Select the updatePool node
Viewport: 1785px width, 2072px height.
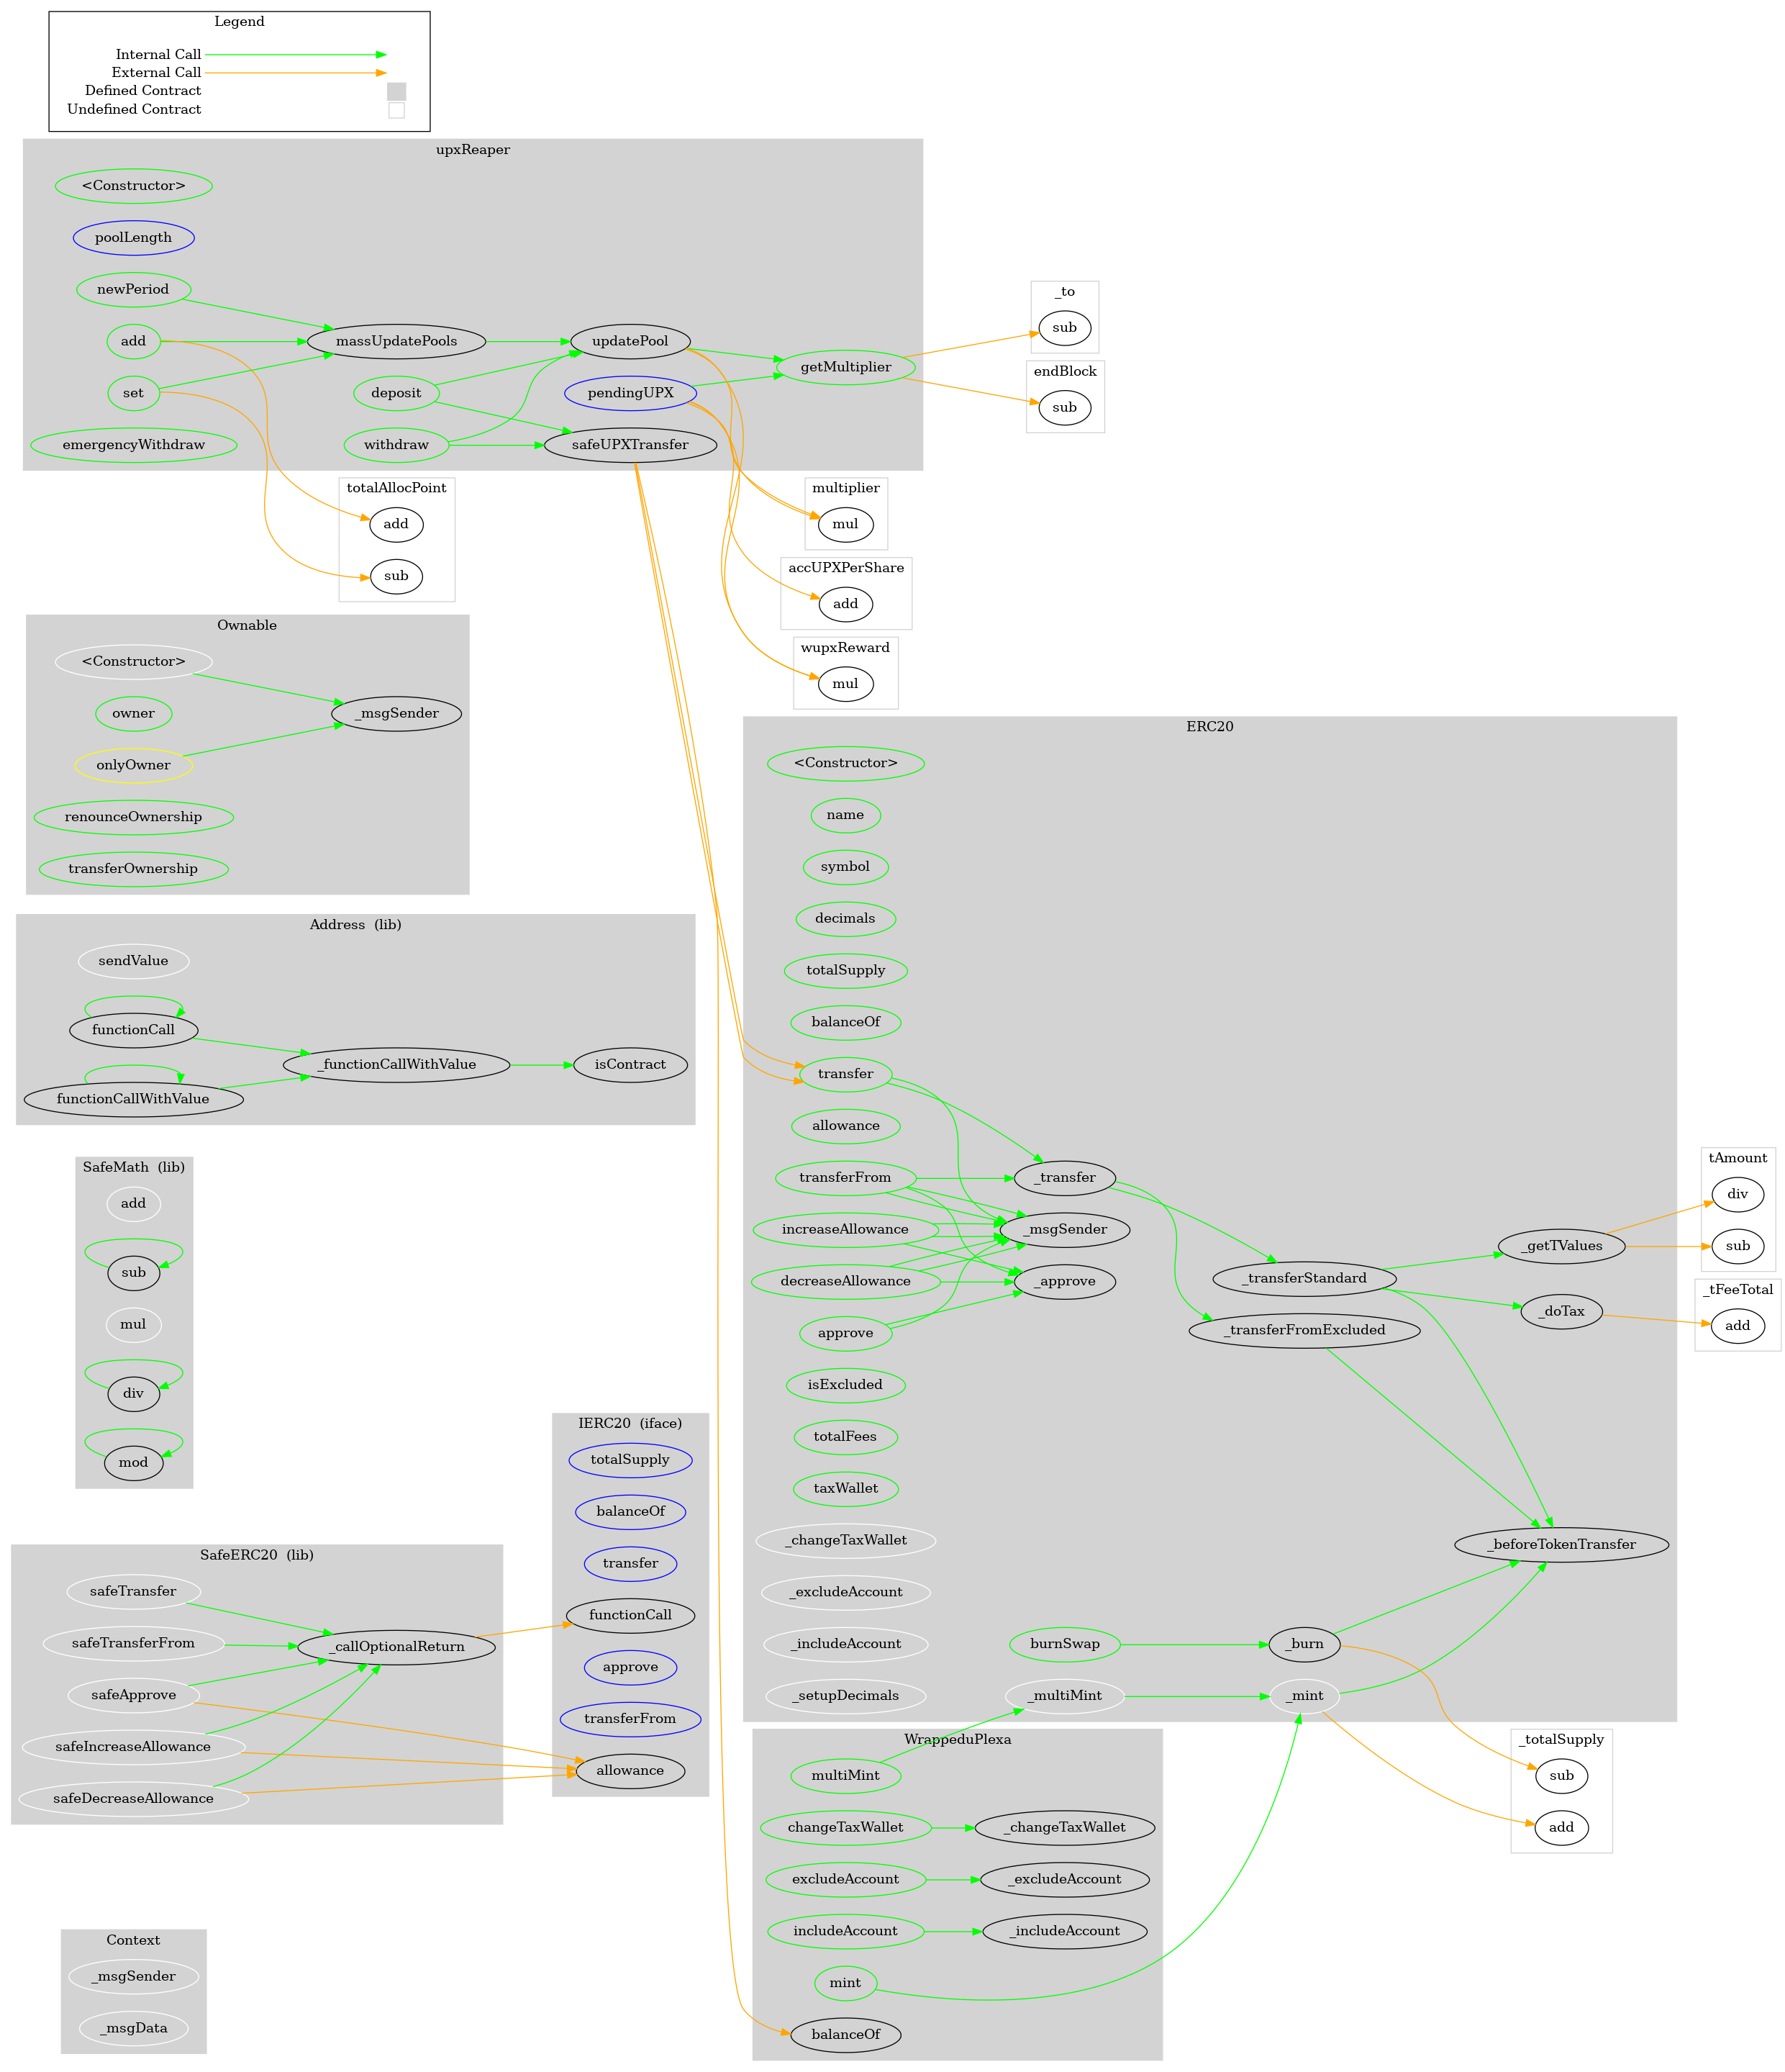pyautogui.click(x=630, y=341)
